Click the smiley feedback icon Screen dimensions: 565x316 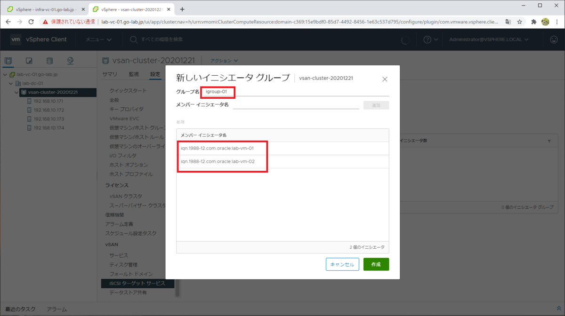(x=554, y=39)
